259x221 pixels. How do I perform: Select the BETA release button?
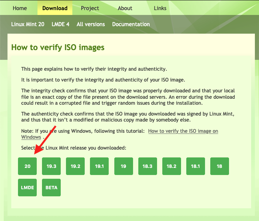coord(51,188)
